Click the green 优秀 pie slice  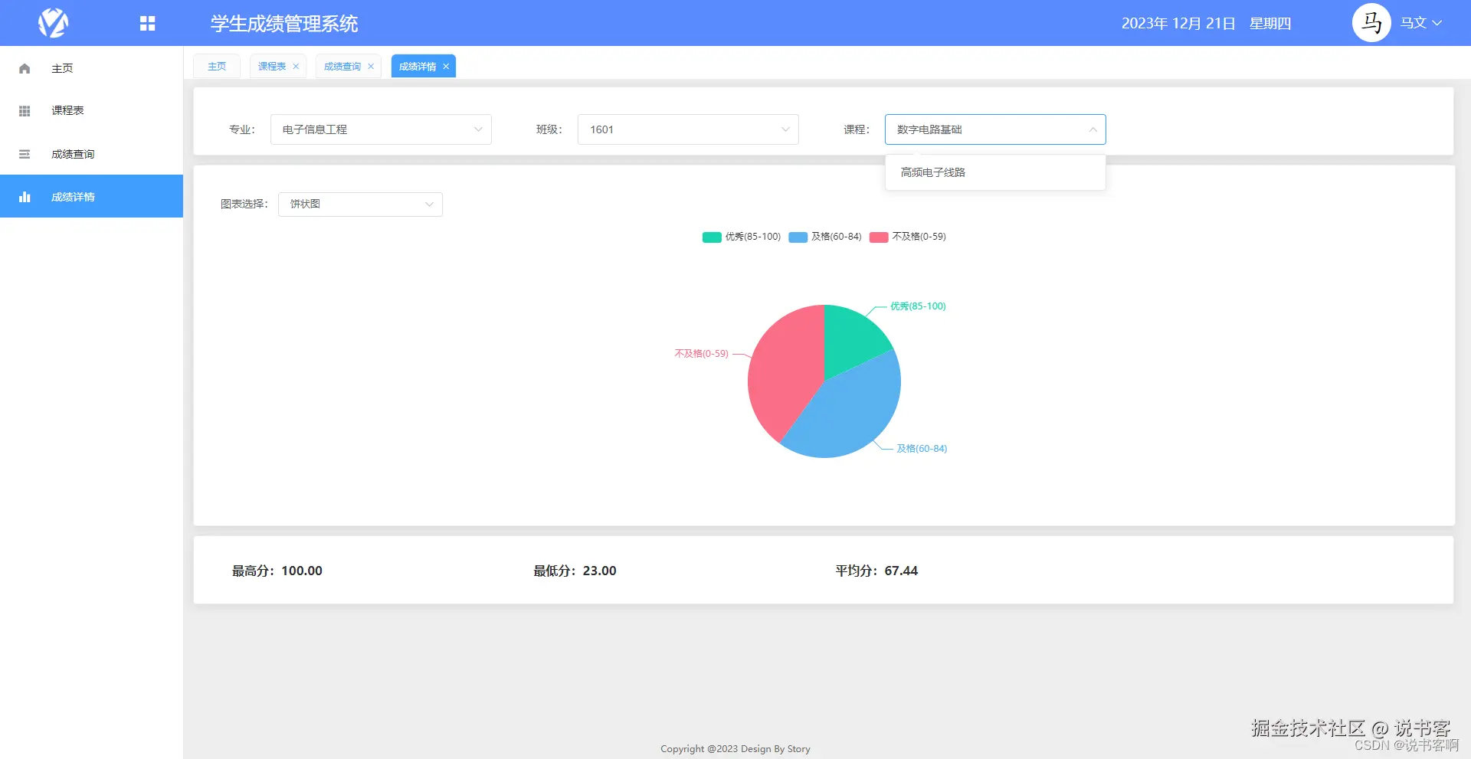(x=852, y=339)
